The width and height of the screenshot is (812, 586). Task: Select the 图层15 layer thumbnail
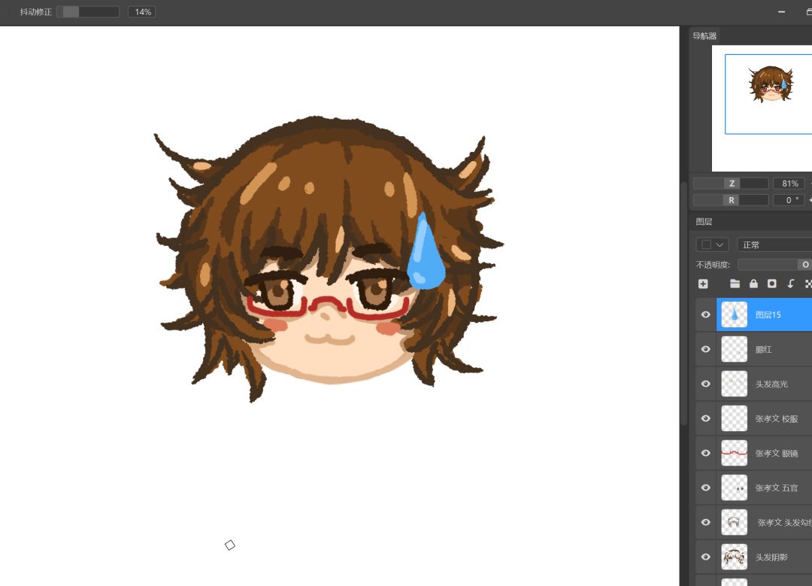click(734, 314)
